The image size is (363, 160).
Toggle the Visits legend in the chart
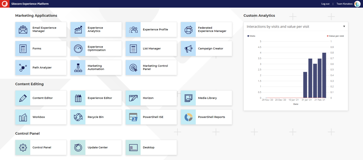[x=251, y=36]
